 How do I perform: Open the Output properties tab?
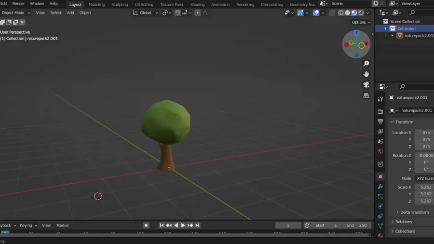click(x=380, y=122)
